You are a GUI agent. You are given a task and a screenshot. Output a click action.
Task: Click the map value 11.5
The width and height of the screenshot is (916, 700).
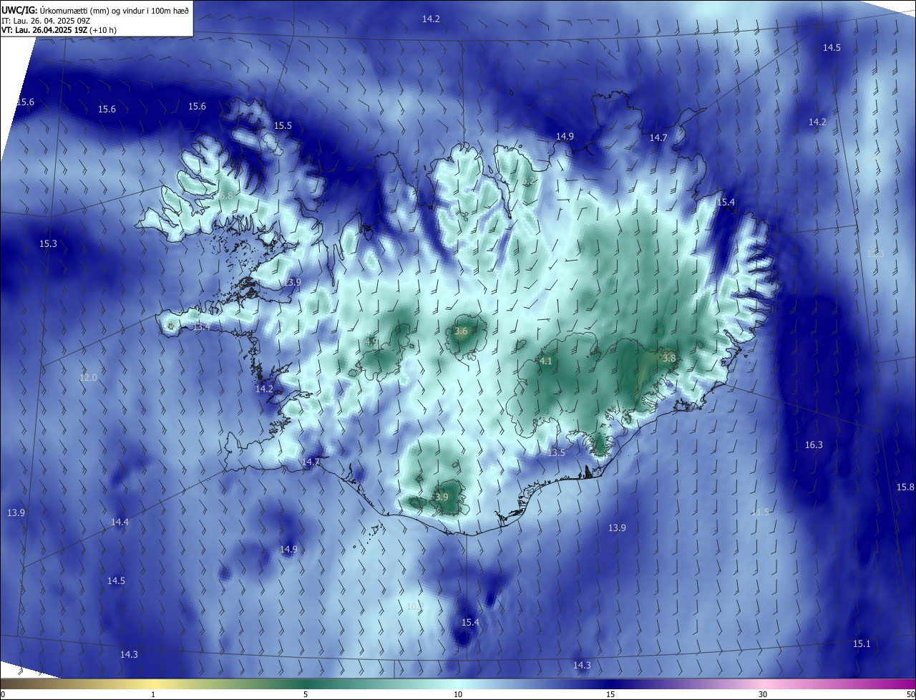[x=760, y=512]
